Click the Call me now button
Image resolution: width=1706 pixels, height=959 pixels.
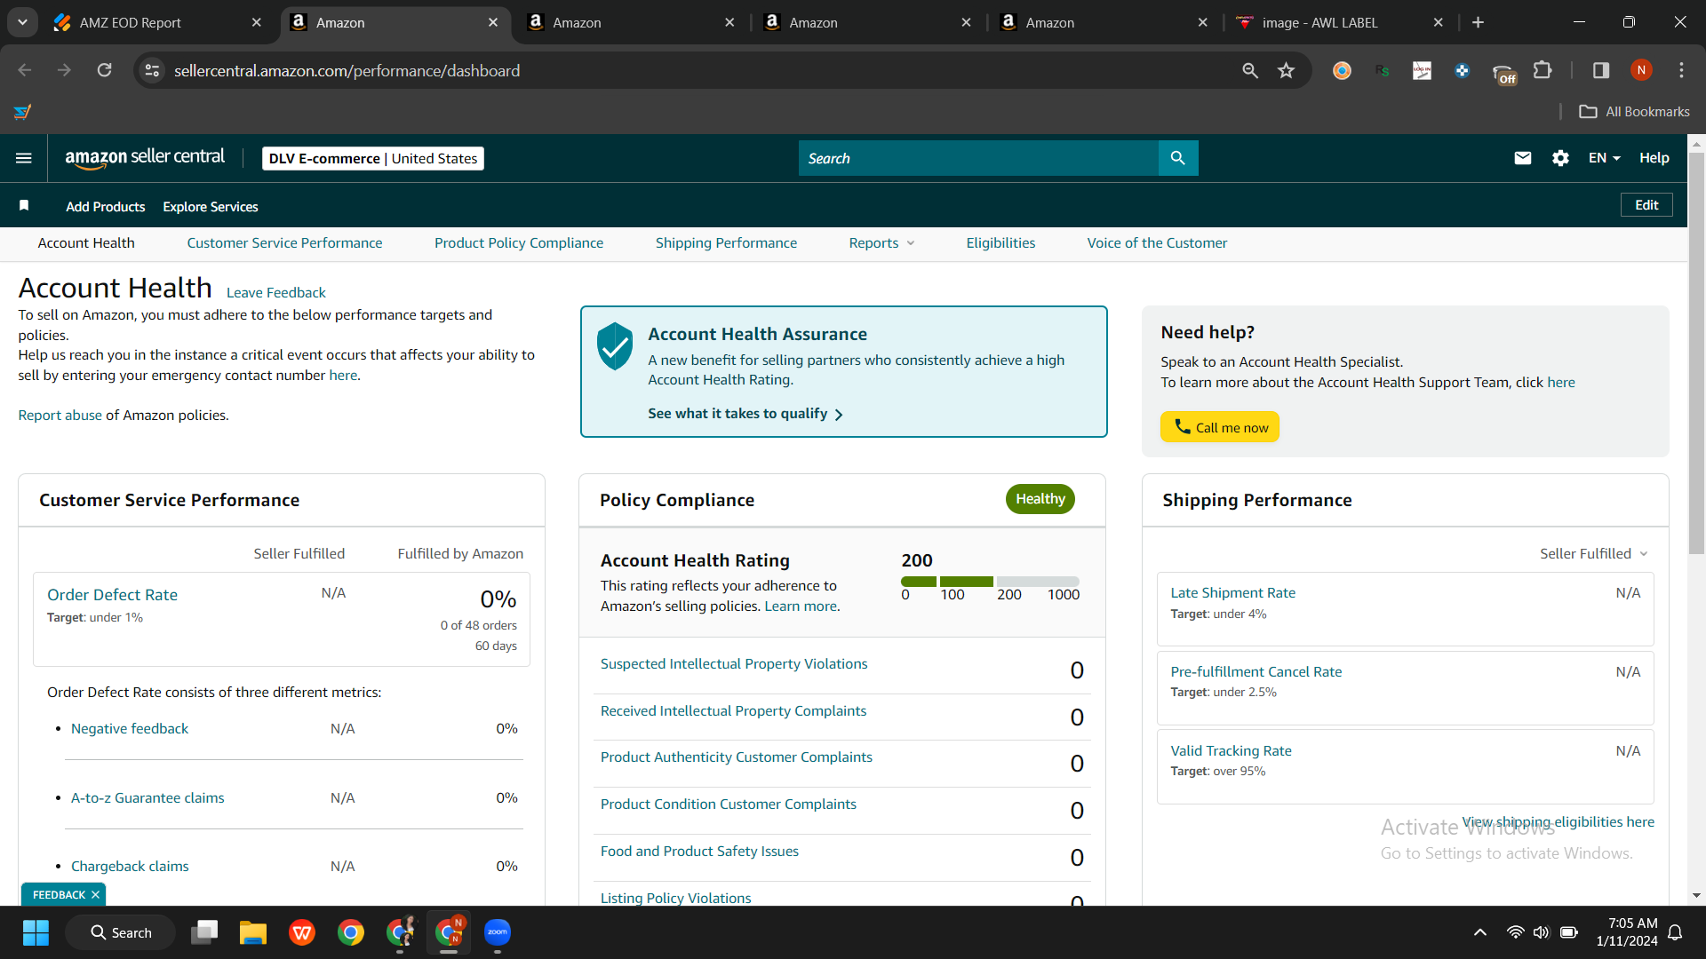coord(1220,427)
